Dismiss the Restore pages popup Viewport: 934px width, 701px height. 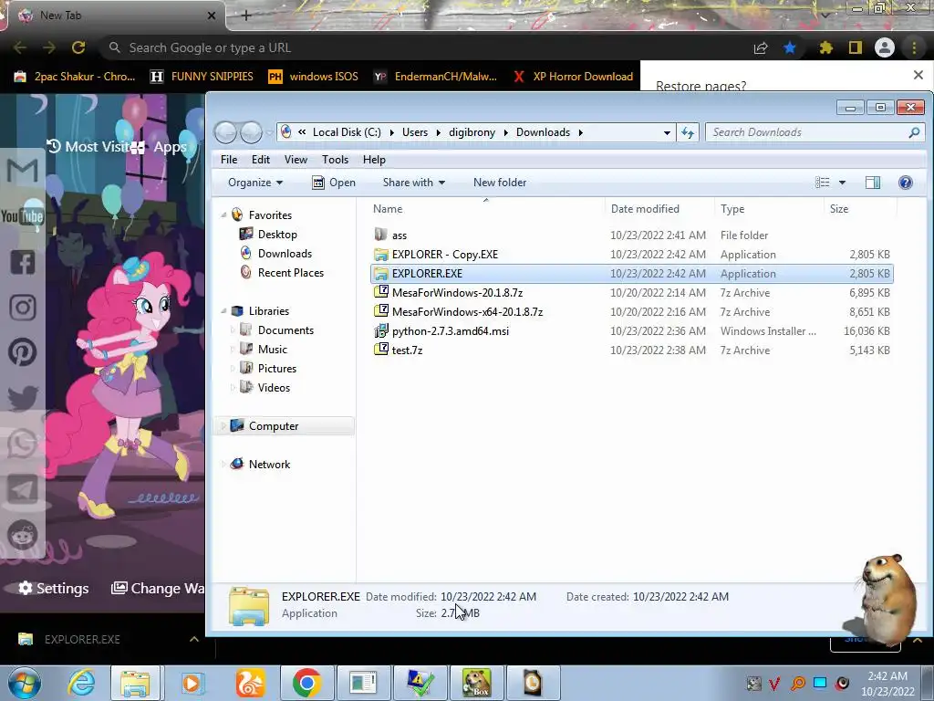918,75
